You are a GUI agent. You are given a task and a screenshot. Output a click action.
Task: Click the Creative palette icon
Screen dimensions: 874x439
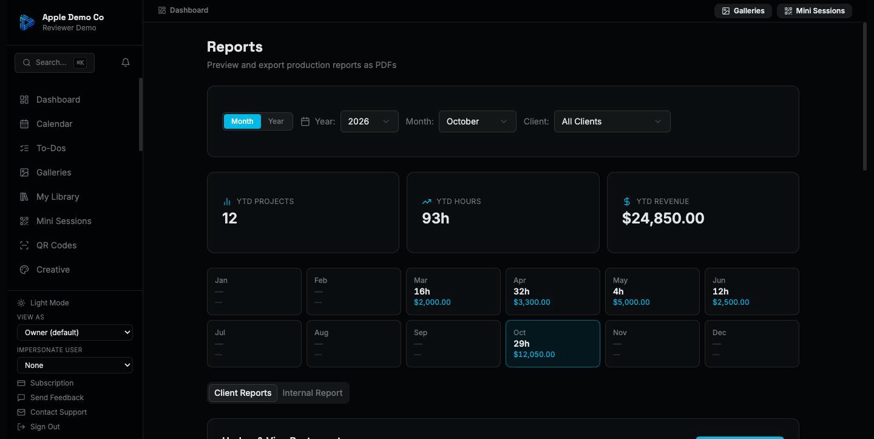tap(24, 270)
